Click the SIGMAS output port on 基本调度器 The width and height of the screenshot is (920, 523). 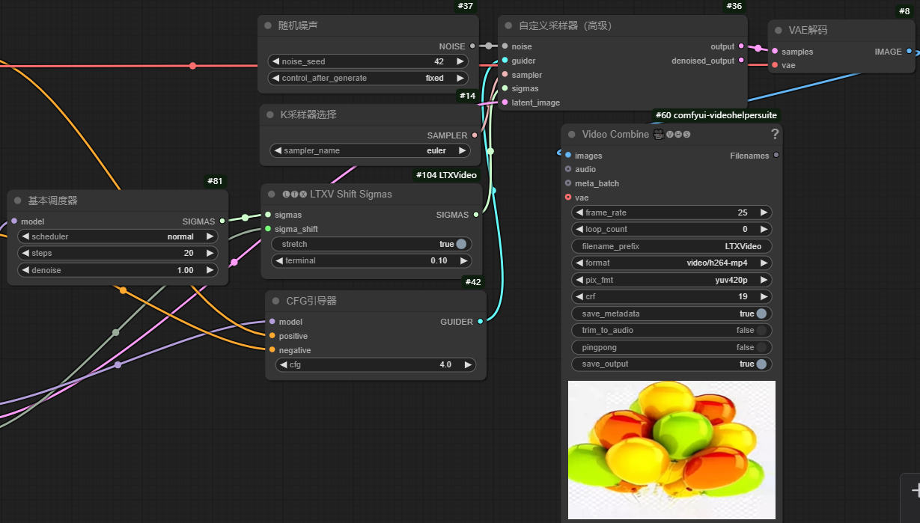[x=222, y=221]
